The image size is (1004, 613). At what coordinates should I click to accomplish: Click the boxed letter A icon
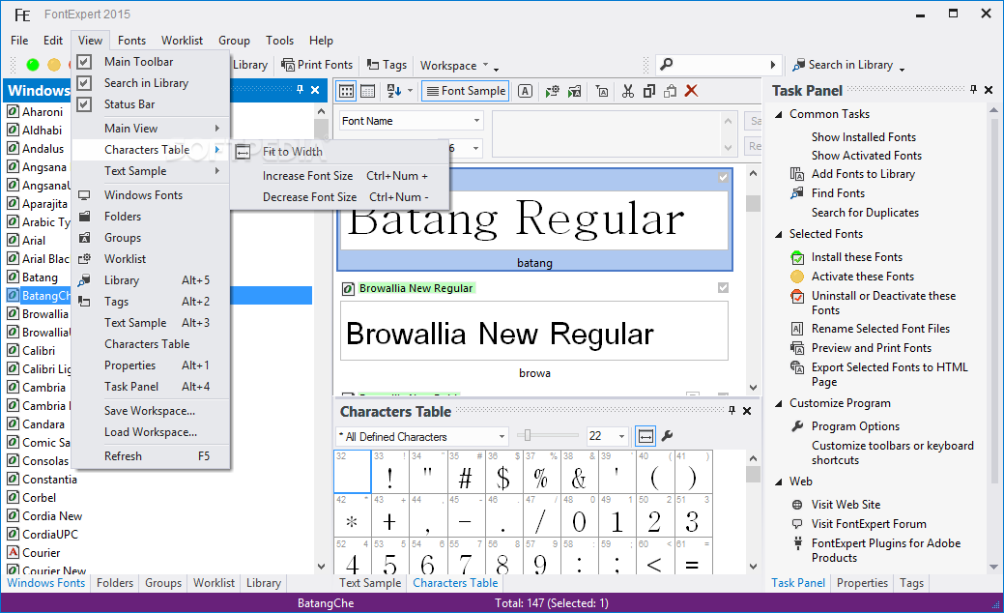(x=525, y=91)
